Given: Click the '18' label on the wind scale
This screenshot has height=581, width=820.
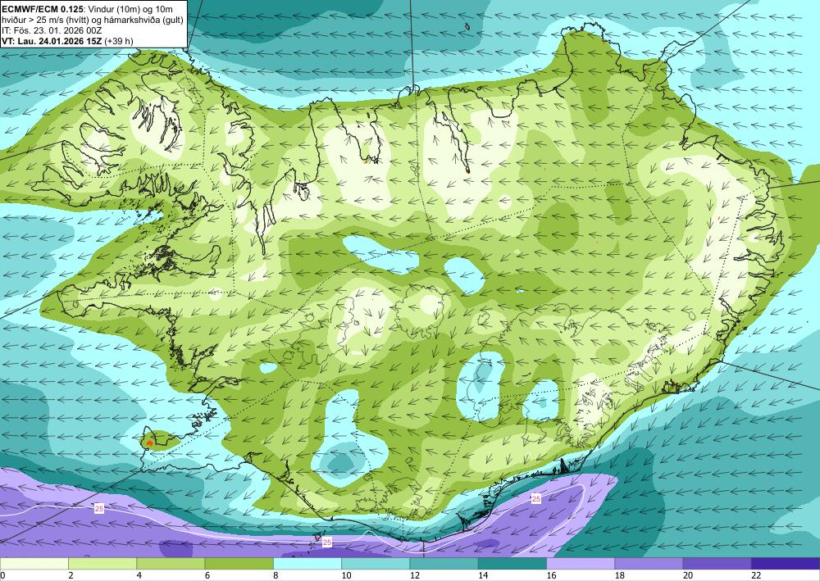Looking at the screenshot, I should pyautogui.click(x=620, y=575).
